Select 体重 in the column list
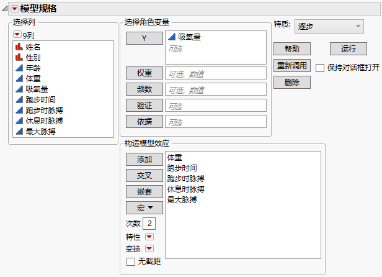This screenshot has height=277, width=382. coord(33,78)
